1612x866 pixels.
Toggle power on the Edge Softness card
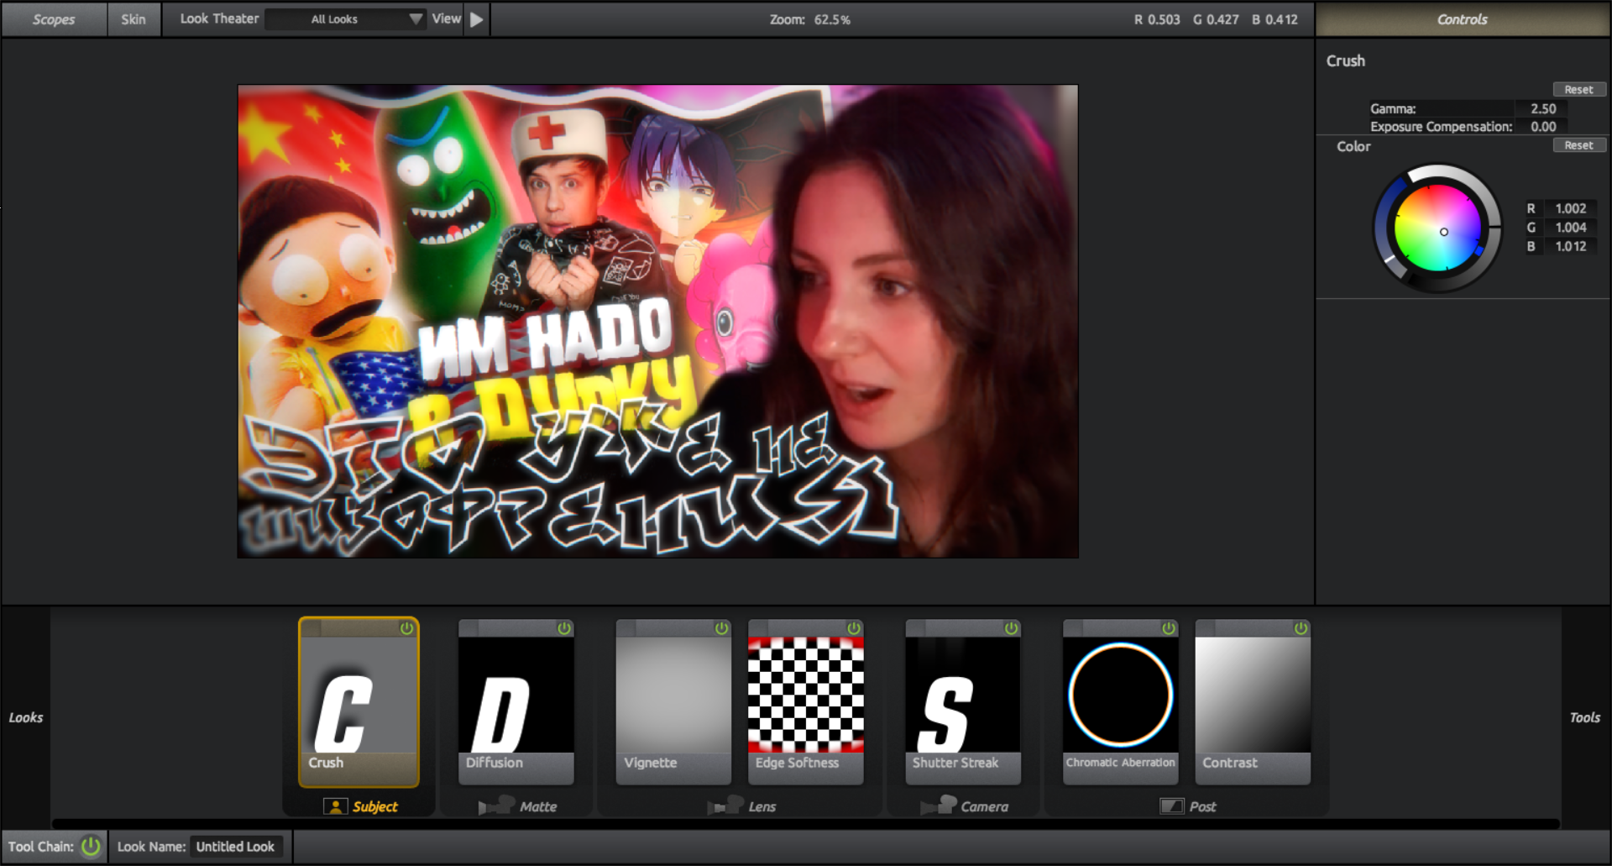point(854,628)
